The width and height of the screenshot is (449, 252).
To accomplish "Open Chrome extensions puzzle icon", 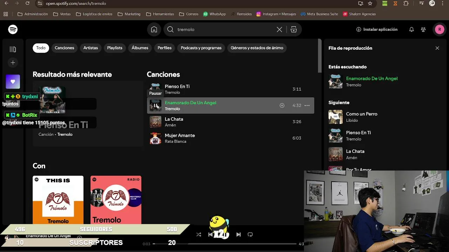I will click(x=406, y=3).
